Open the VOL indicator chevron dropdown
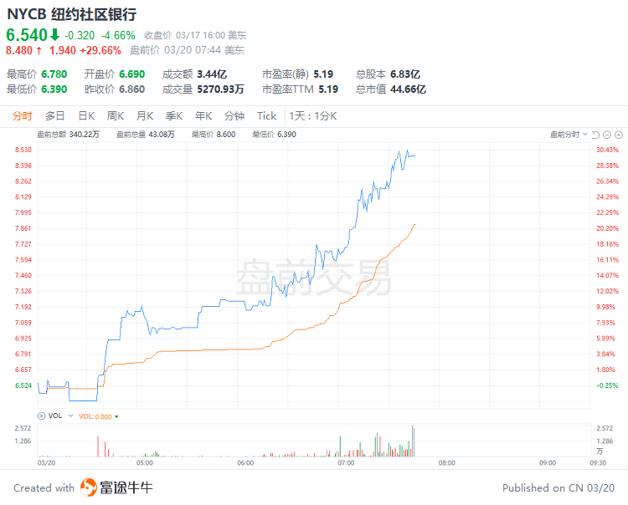628x505 pixels. [70, 416]
